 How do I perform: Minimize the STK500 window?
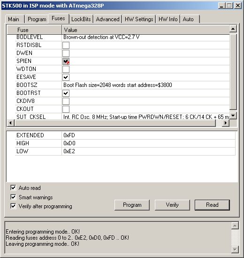pos(221,6)
